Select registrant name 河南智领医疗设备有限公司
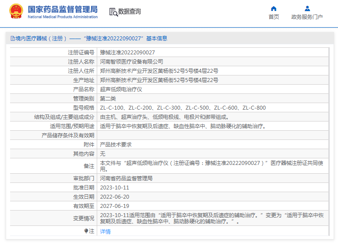338x243 pixels. (x=131, y=62)
